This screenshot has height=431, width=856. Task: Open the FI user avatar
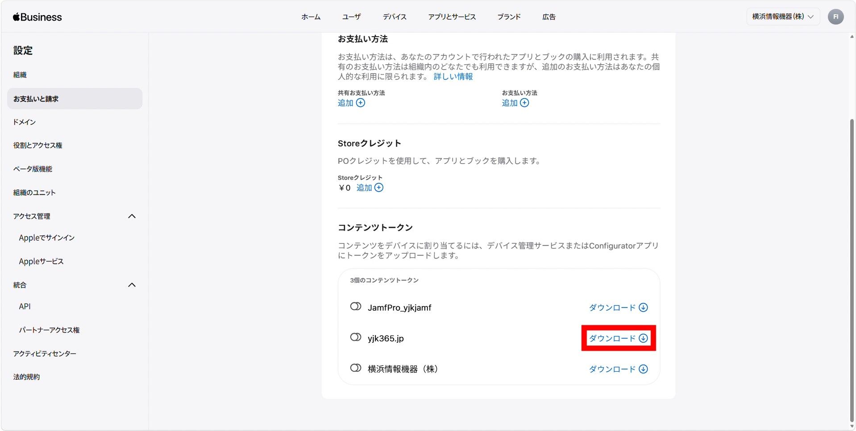[x=835, y=17]
